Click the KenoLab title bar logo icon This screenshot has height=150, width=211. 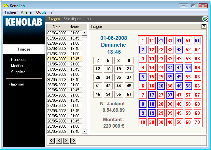click(x=6, y=6)
